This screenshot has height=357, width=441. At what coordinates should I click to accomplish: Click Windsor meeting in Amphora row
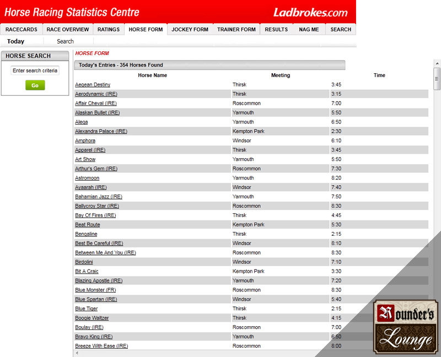point(241,140)
